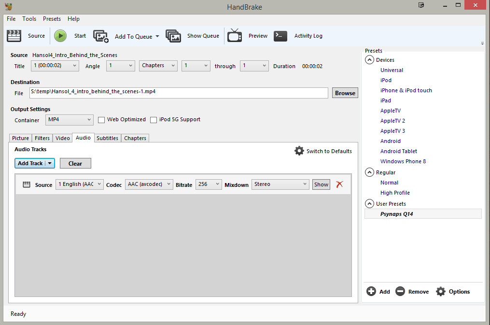Toggle the Web Optimized checkbox
Viewport: 490px width, 325px height.
point(101,120)
